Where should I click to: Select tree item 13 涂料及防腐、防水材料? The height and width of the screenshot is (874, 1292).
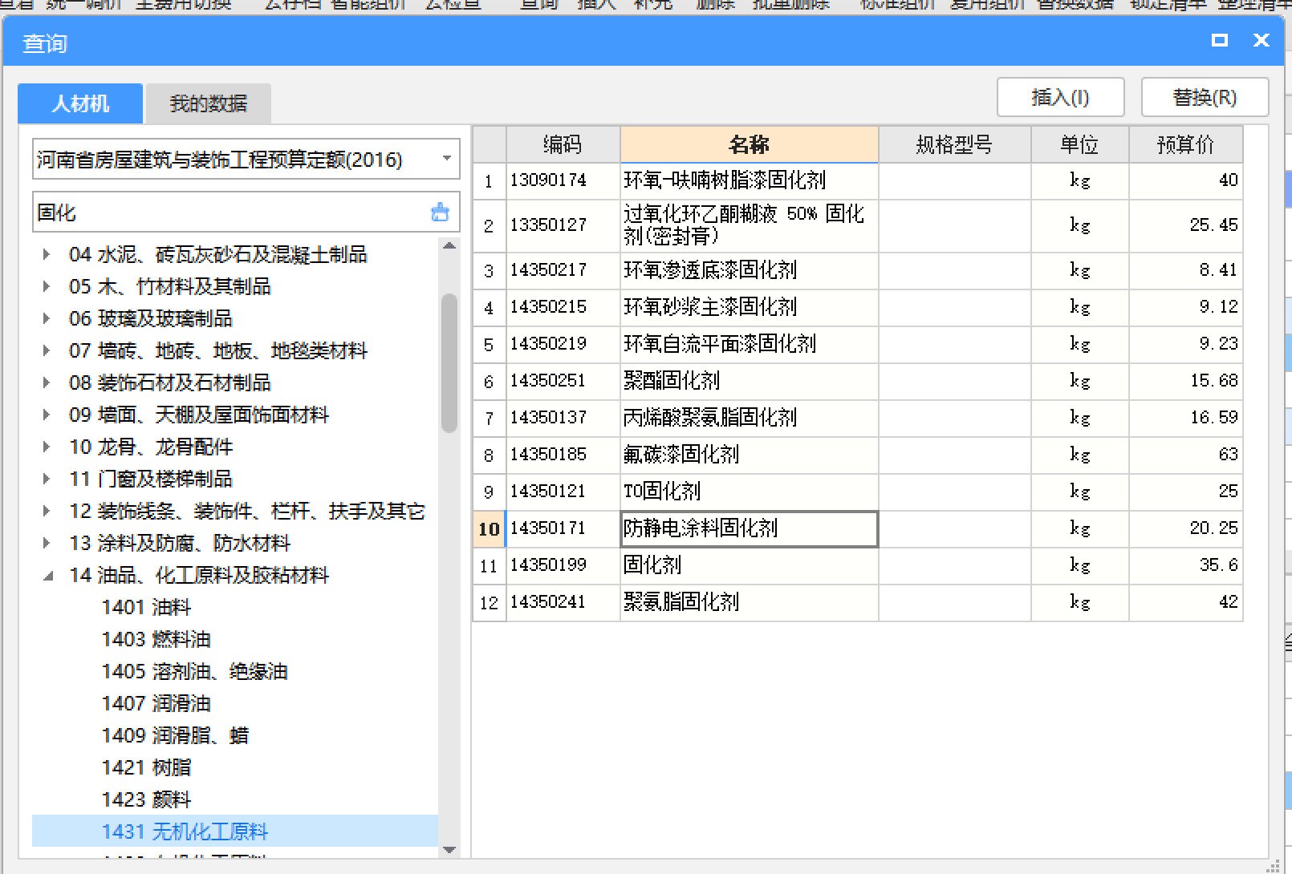[x=180, y=543]
